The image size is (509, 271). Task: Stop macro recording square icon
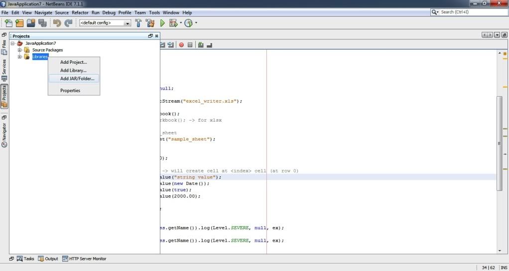click(x=190, y=45)
